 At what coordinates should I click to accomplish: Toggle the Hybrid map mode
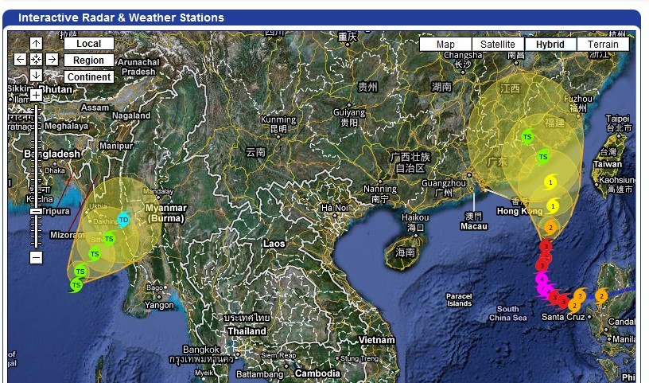click(x=550, y=45)
